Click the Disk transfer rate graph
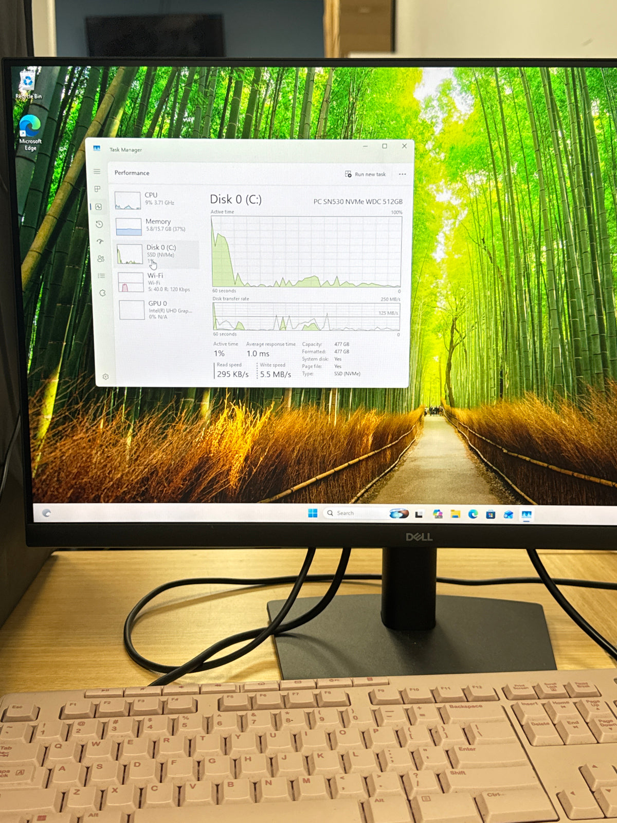The height and width of the screenshot is (823, 617). pos(306,316)
